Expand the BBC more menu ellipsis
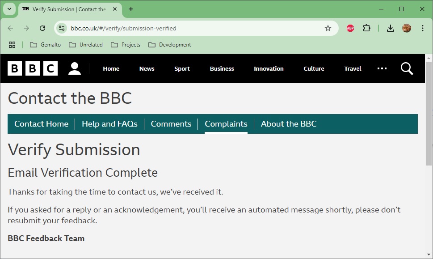Image resolution: width=433 pixels, height=259 pixels. [x=382, y=68]
